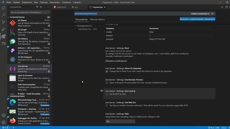Enable the Use Local Ip checkbox

[x=107, y=94]
